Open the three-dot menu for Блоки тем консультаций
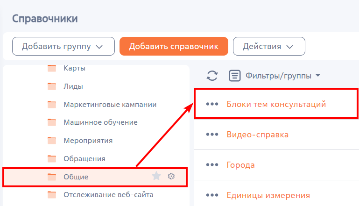 click(212, 104)
